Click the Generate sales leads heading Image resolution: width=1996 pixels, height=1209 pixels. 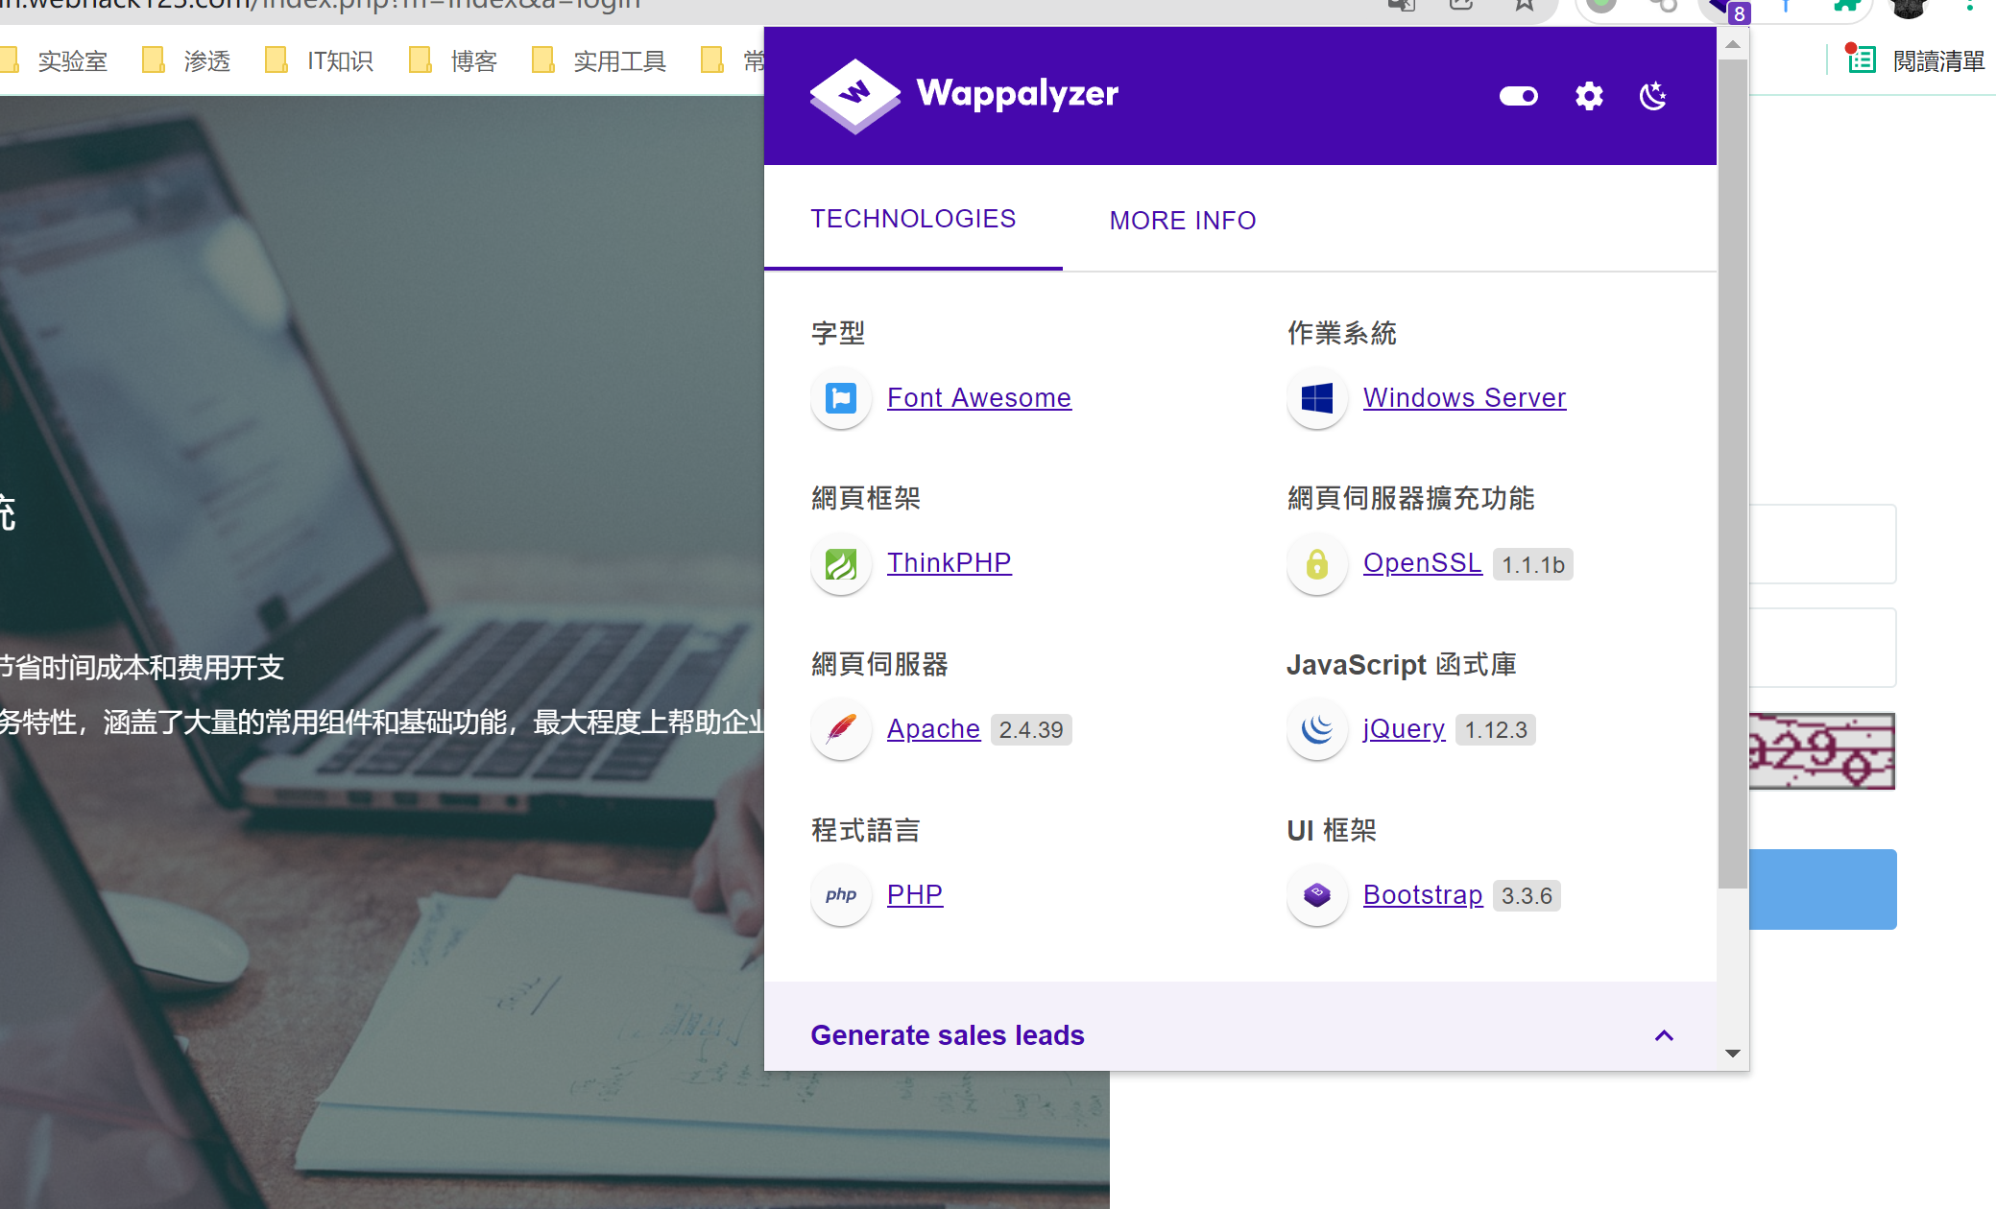point(948,1035)
